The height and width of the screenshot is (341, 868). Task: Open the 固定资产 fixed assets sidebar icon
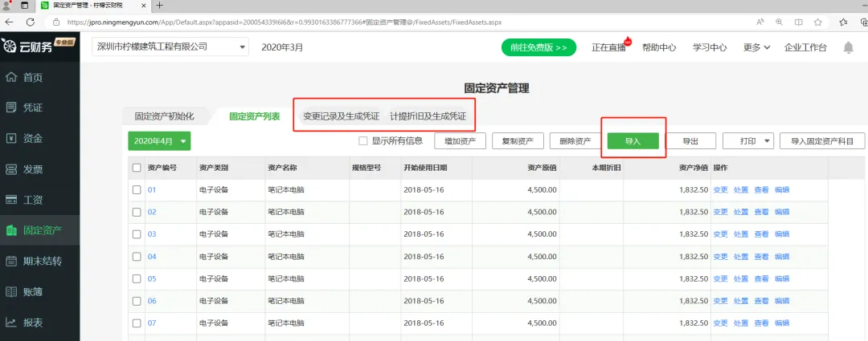11,230
